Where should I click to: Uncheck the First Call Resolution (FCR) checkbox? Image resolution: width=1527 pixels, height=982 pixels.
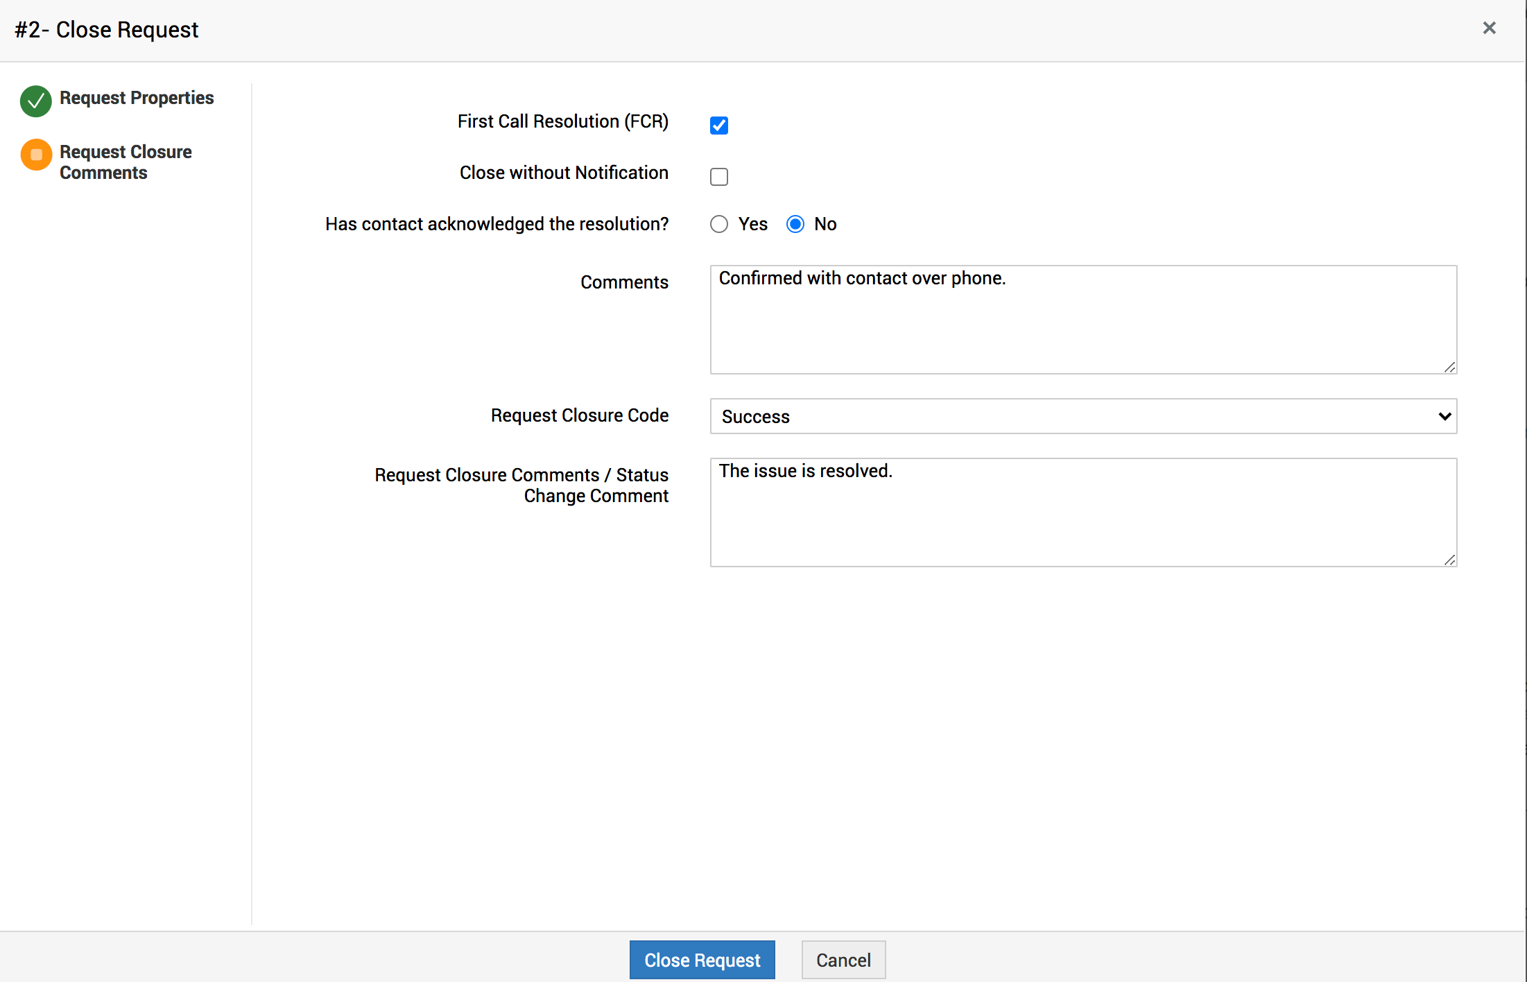(719, 126)
